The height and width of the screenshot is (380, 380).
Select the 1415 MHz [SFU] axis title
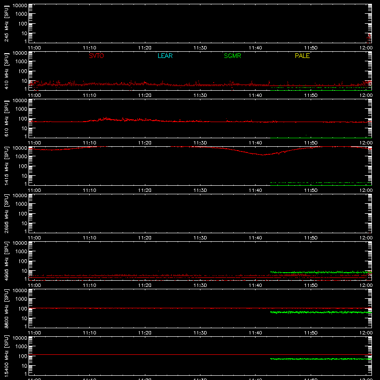click(x=6, y=166)
